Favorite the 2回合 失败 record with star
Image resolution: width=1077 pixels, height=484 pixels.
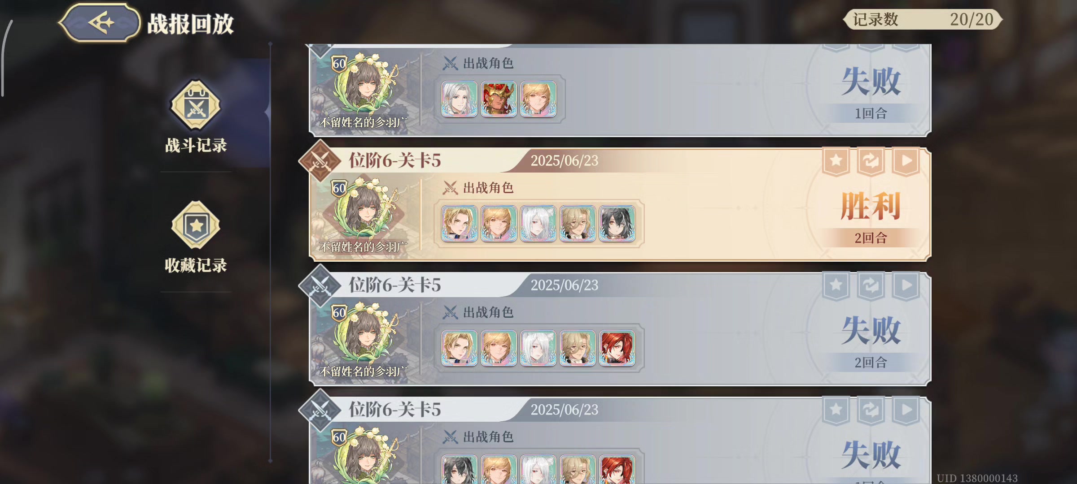[x=836, y=285]
